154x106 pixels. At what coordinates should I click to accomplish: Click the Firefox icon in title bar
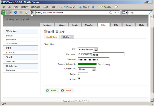coord(2,2)
